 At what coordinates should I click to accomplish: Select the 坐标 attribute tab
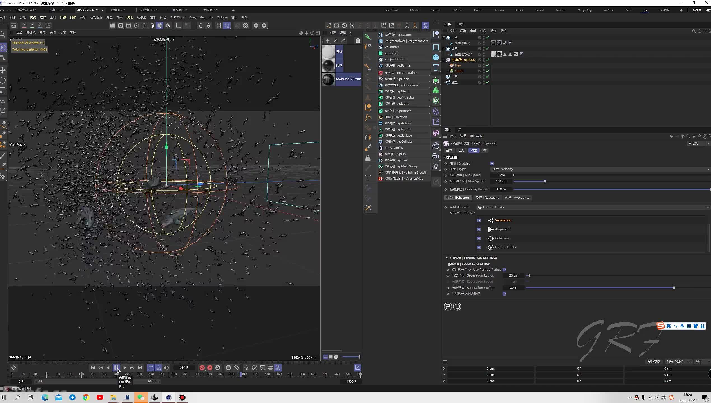tap(461, 150)
